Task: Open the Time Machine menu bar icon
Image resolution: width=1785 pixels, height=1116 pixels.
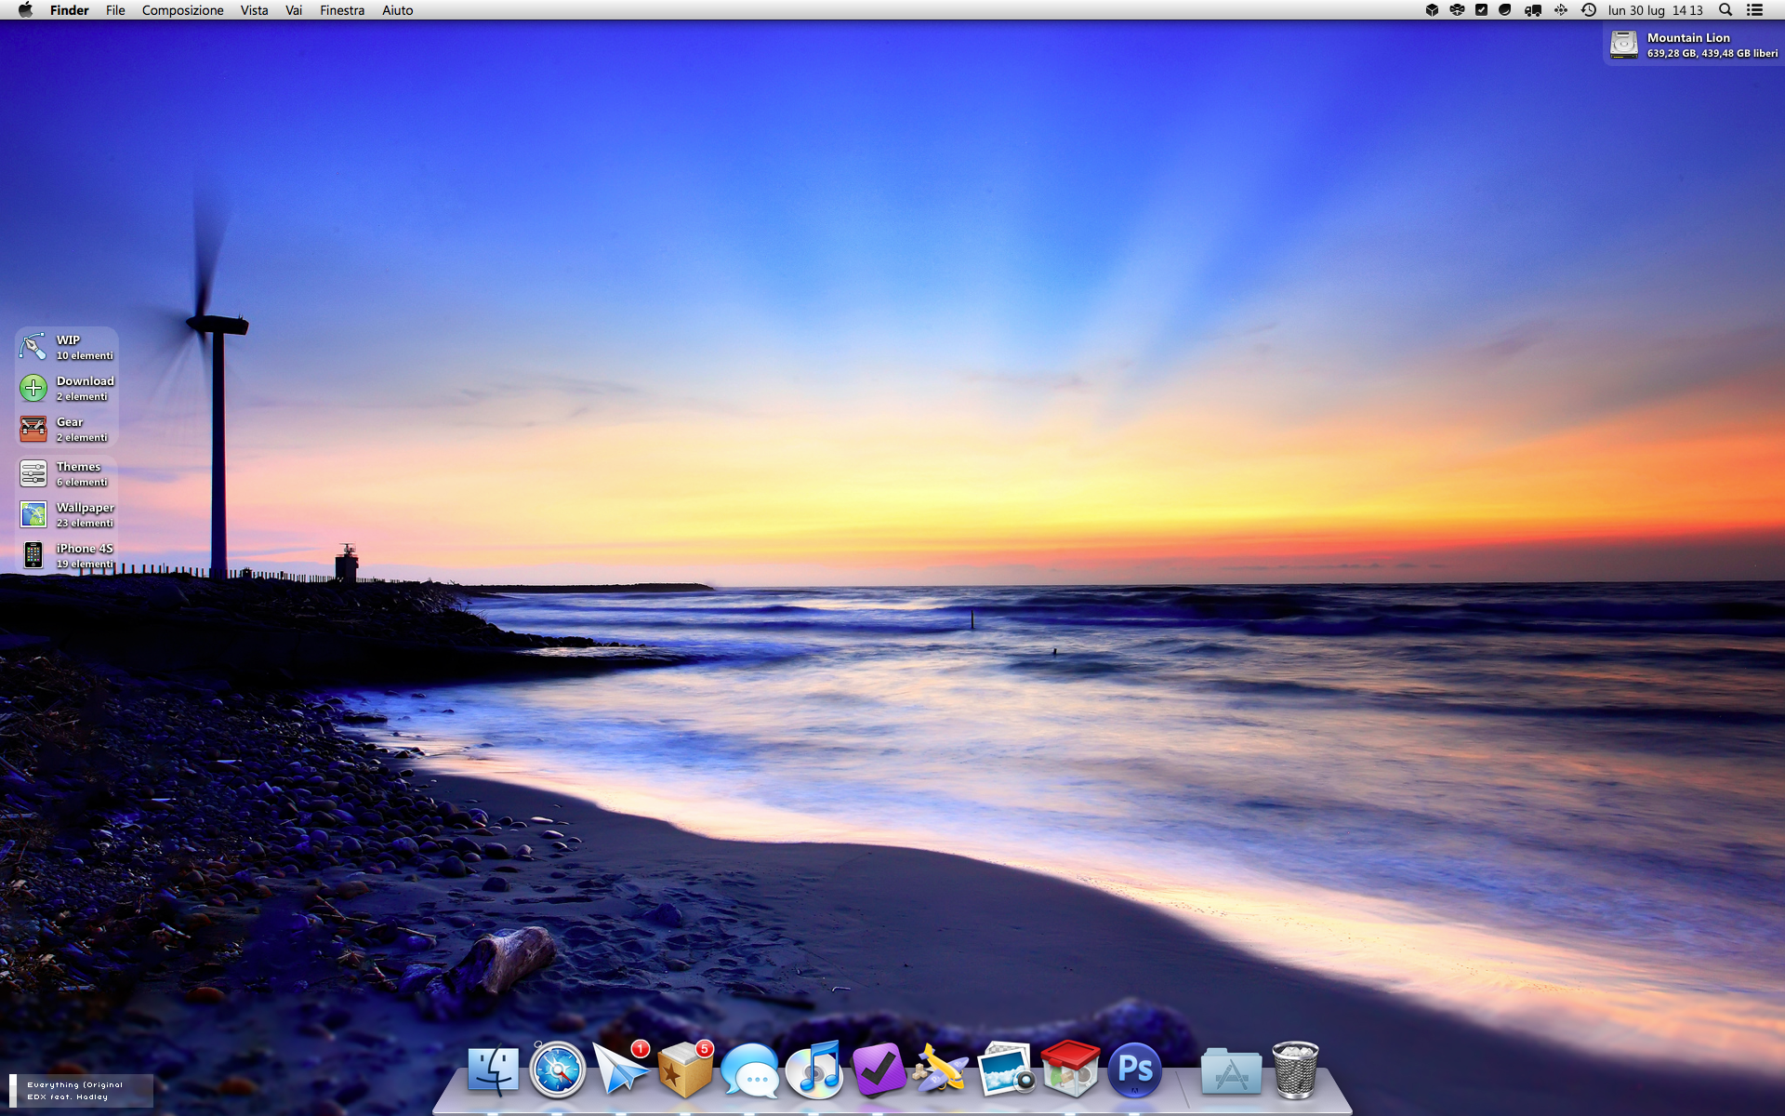Action: pyautogui.click(x=1589, y=10)
